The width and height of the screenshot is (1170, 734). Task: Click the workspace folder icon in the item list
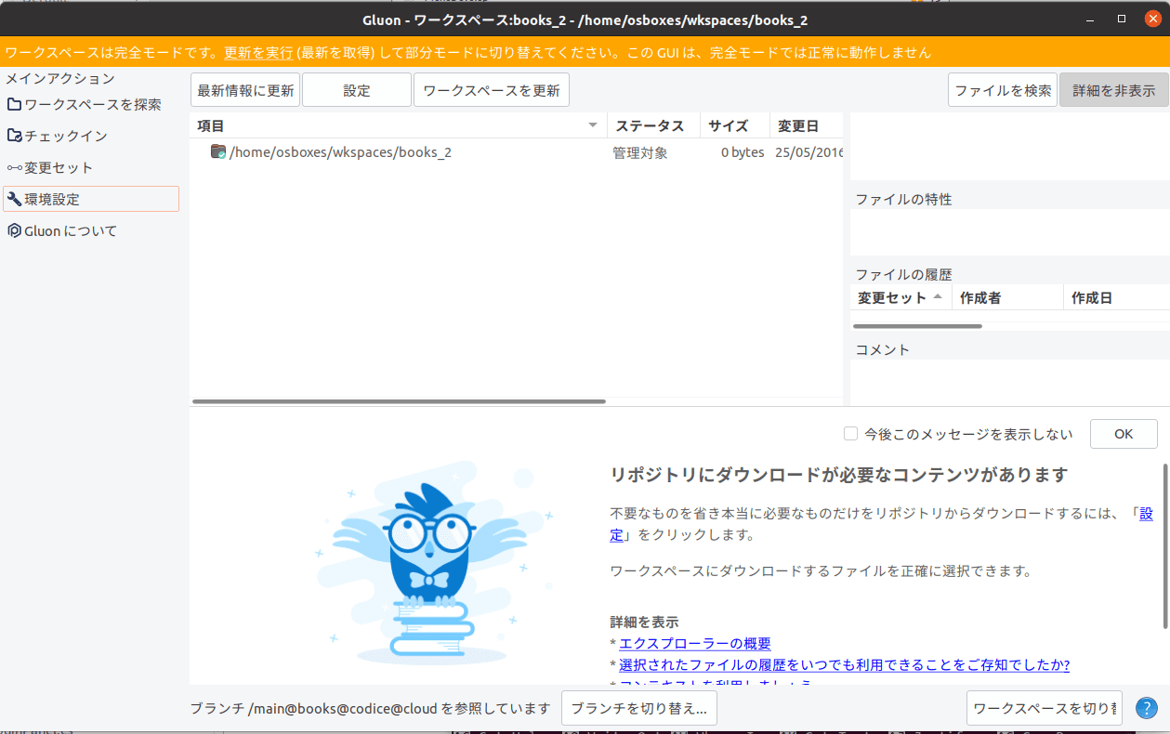(x=218, y=151)
